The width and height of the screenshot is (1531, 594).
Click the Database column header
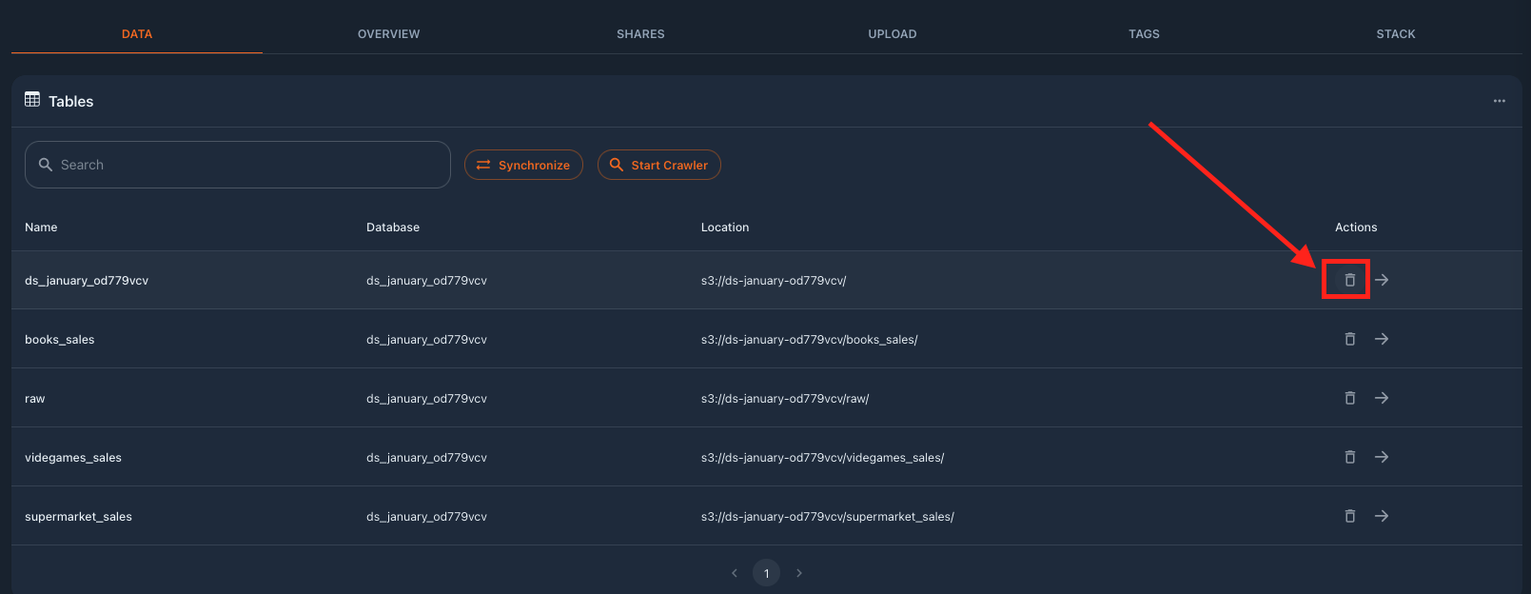coord(393,228)
